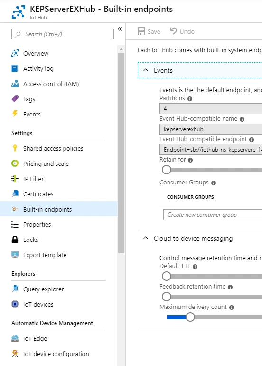Open IoT devices explorer
Screen dimensions: 262x366
tap(38, 304)
